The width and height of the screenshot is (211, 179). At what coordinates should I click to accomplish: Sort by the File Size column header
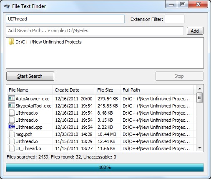click(108, 90)
